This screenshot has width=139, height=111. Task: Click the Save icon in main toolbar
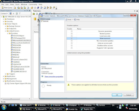35,8
